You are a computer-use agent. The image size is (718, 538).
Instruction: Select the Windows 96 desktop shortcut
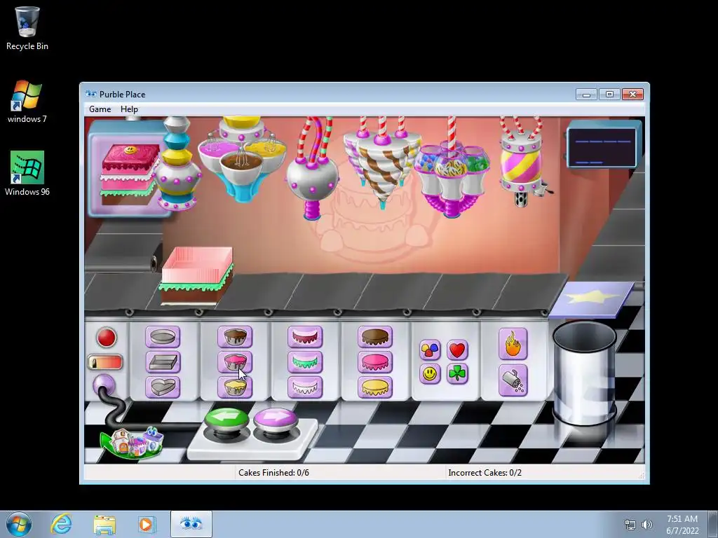click(27, 174)
